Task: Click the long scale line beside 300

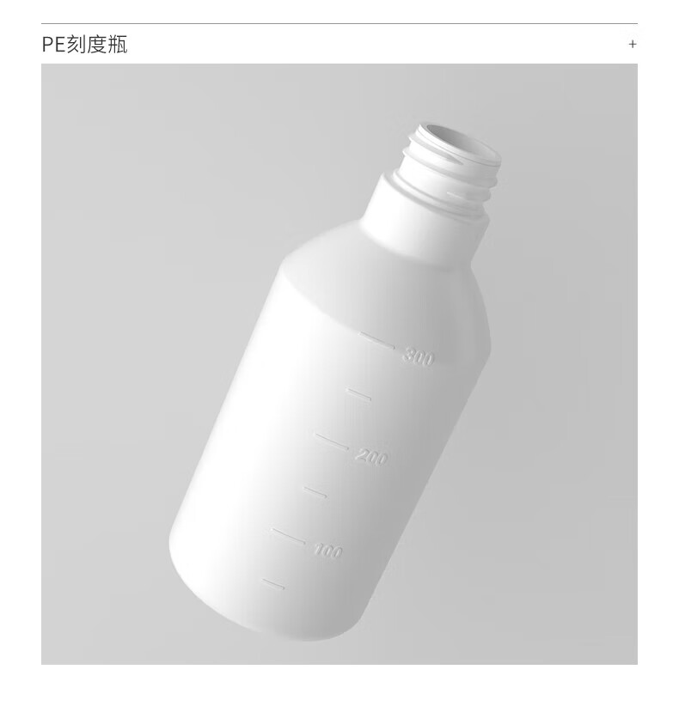Action: click(377, 340)
